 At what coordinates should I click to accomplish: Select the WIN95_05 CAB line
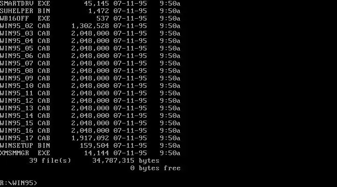(x=90, y=48)
